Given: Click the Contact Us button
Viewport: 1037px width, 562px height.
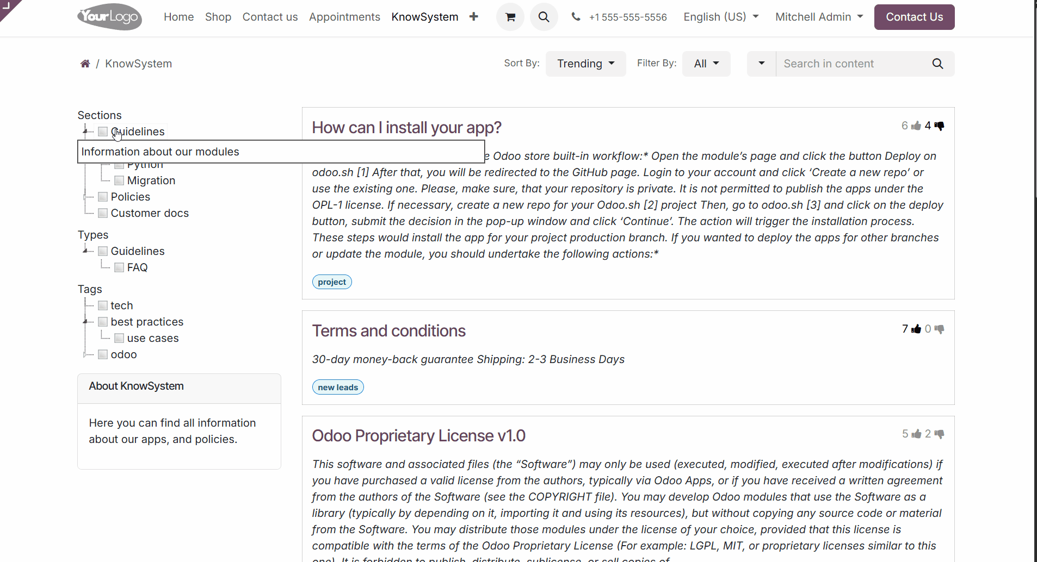Looking at the screenshot, I should tap(914, 17).
